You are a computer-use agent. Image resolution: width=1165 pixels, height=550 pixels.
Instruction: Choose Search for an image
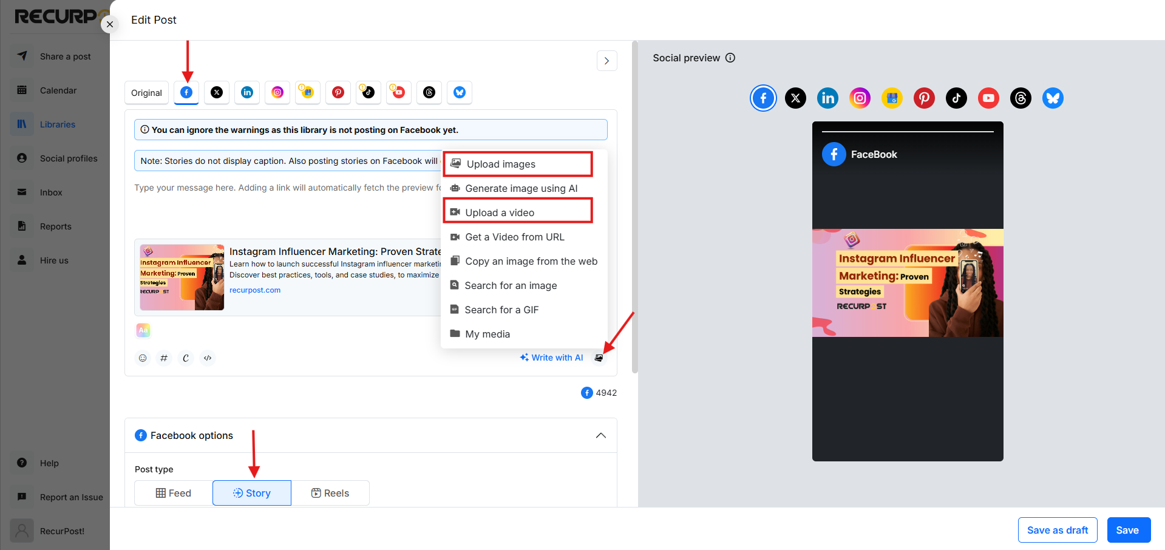click(x=524, y=285)
